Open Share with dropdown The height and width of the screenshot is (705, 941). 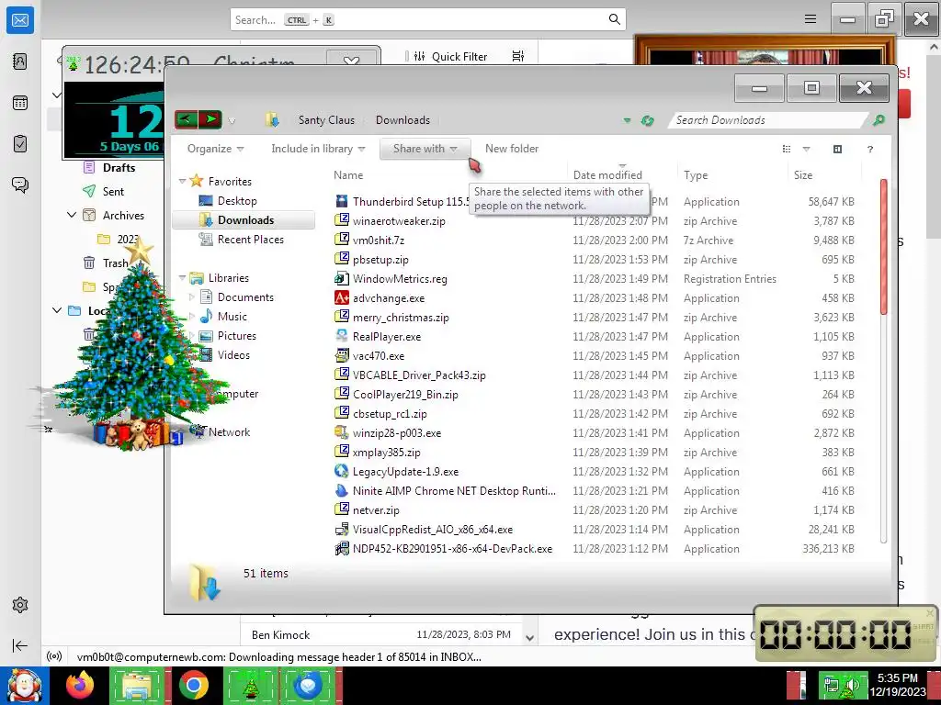425,149
